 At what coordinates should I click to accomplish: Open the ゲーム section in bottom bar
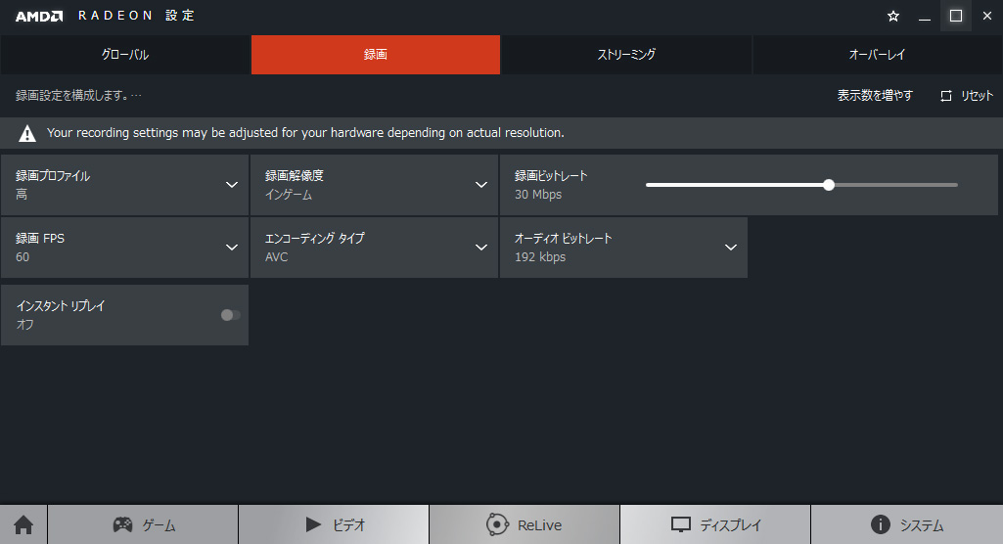(x=143, y=524)
